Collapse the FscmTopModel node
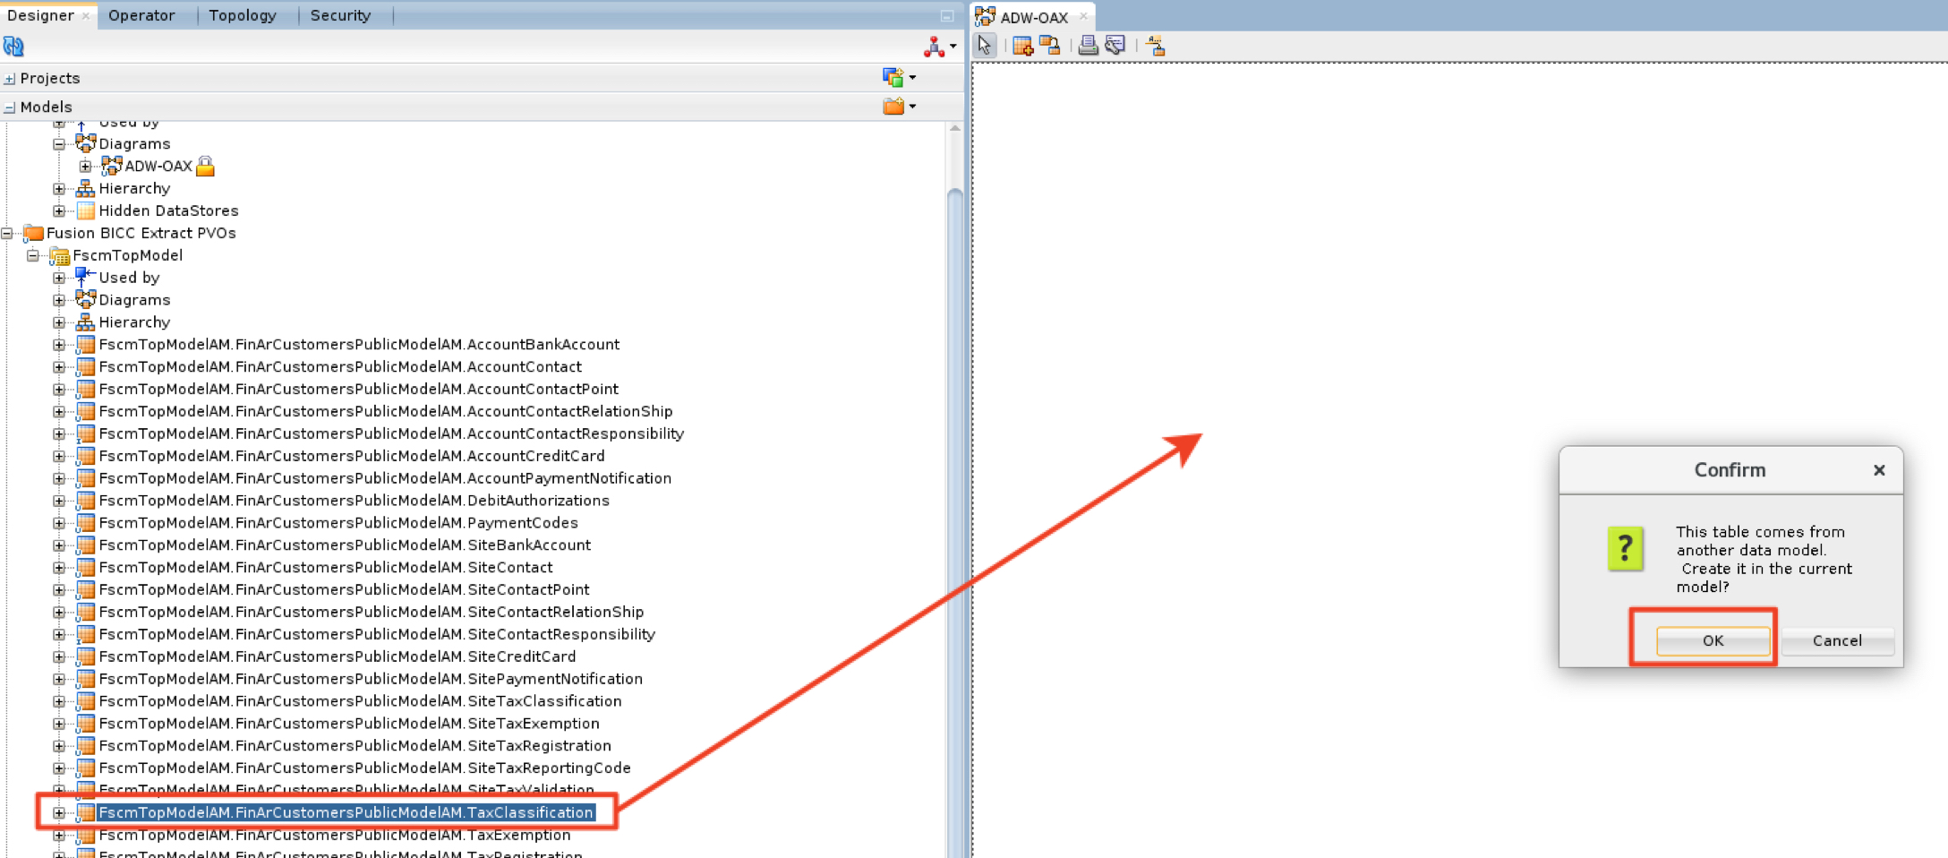 33,256
